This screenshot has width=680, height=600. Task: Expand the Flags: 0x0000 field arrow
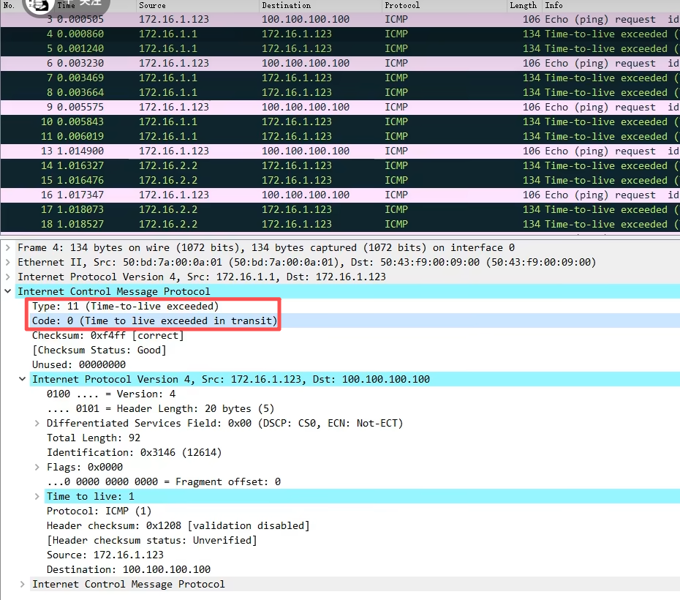pos(37,468)
